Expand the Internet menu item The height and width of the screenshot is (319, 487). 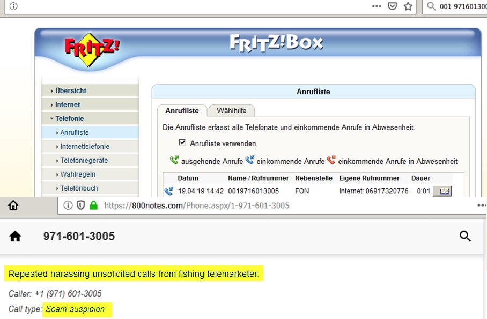(x=90, y=104)
